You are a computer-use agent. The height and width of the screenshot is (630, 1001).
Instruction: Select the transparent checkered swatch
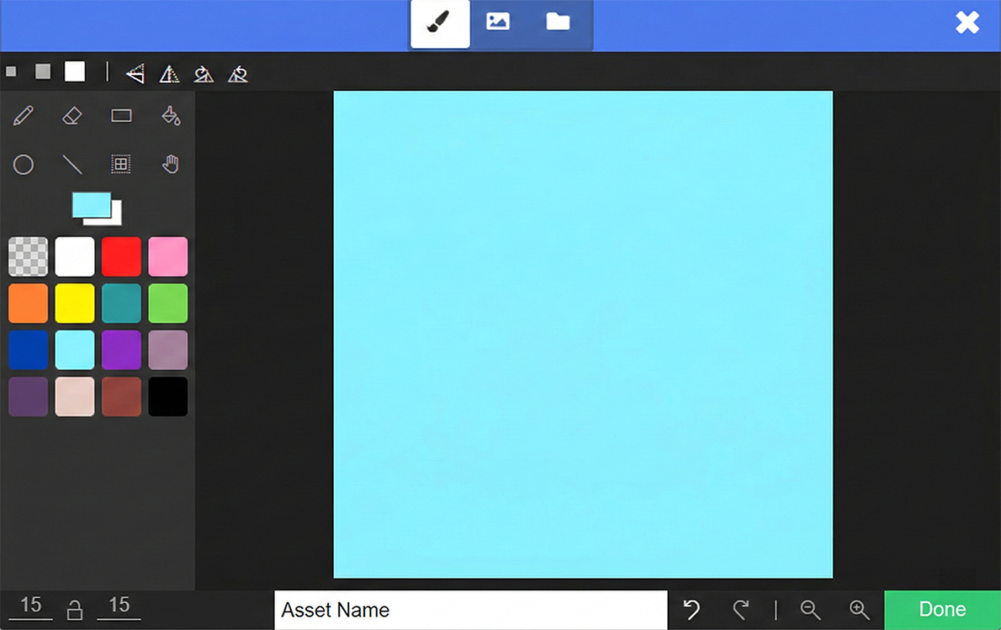pyautogui.click(x=28, y=257)
